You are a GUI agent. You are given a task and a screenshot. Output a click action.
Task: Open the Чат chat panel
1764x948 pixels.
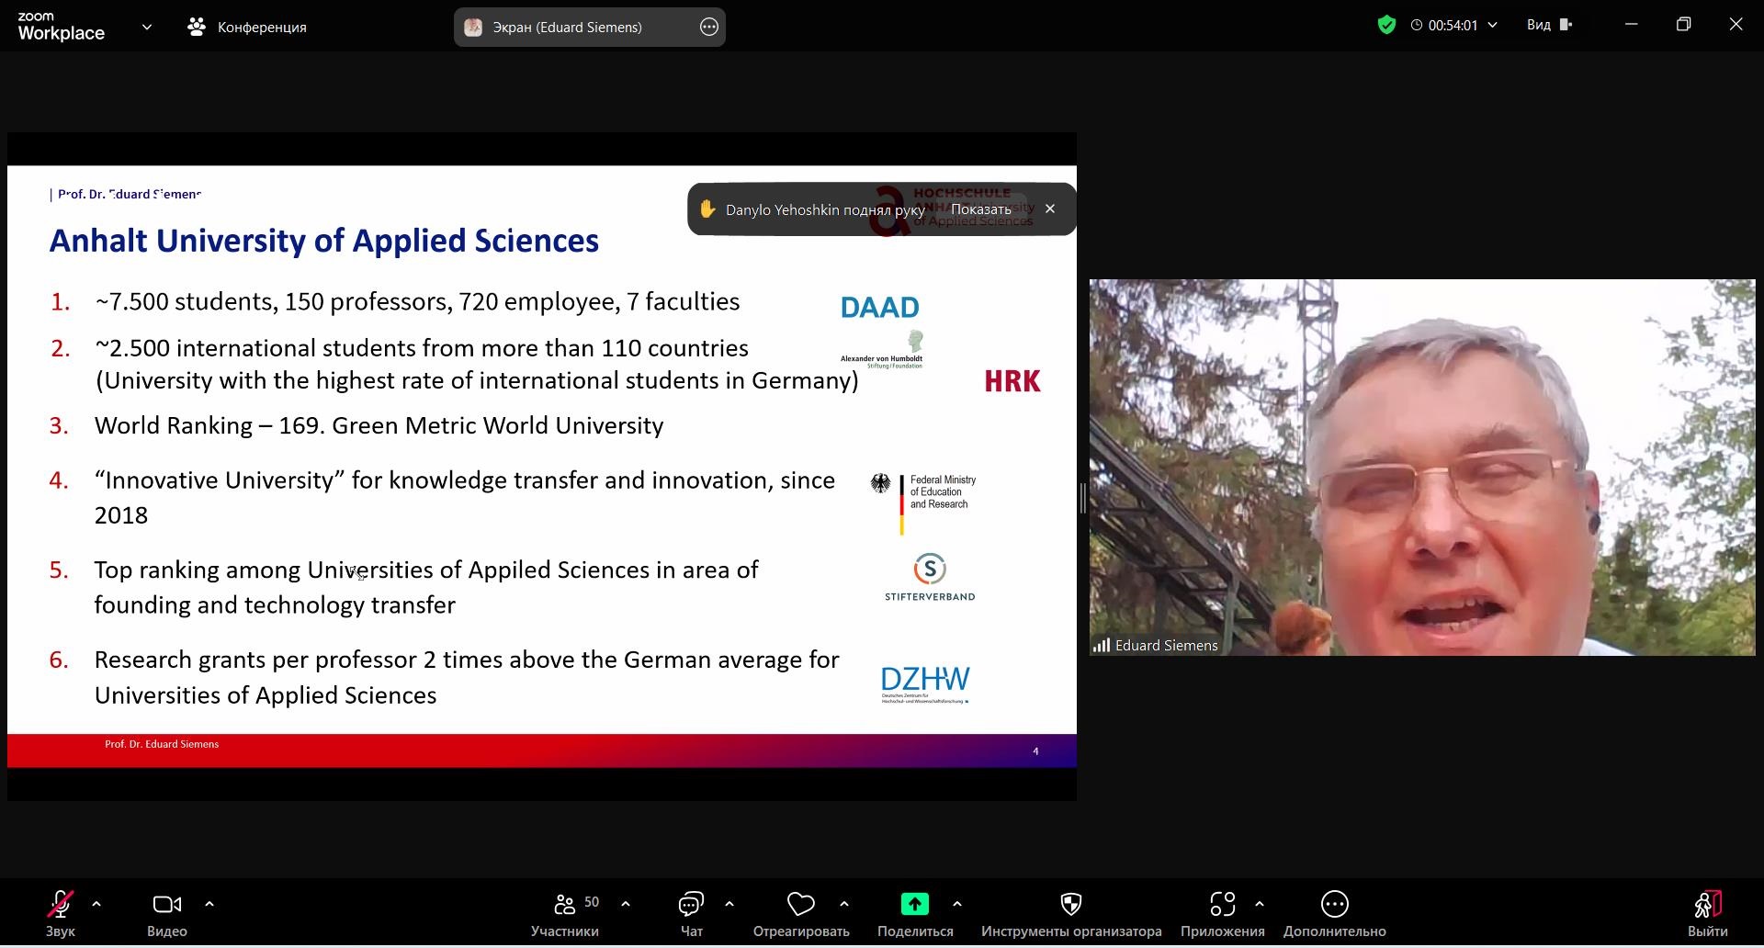point(691,905)
